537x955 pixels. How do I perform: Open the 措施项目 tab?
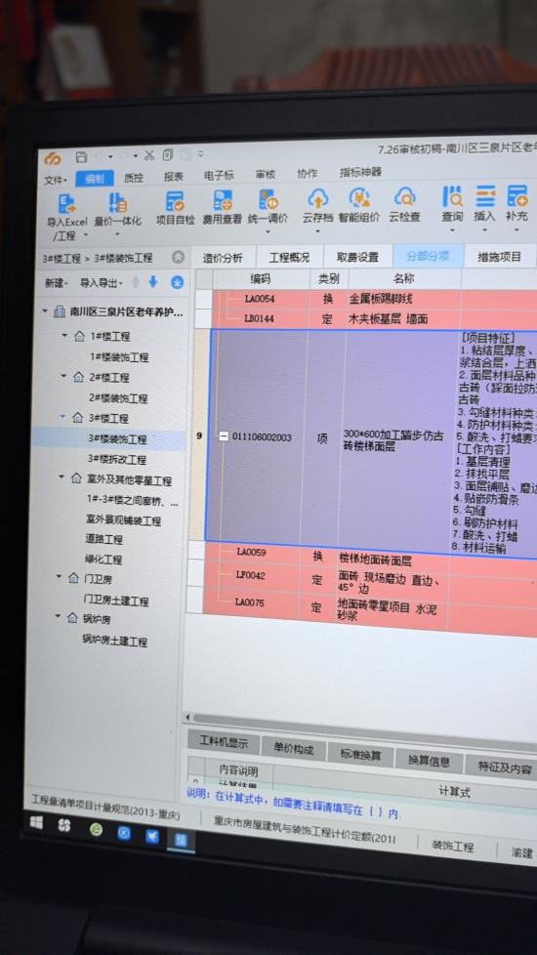point(500,257)
